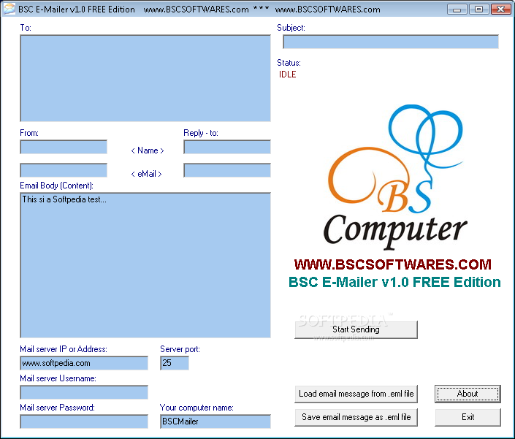This screenshot has width=515, height=439.
Task: Focus the Reply-to name field
Action: (x=227, y=147)
